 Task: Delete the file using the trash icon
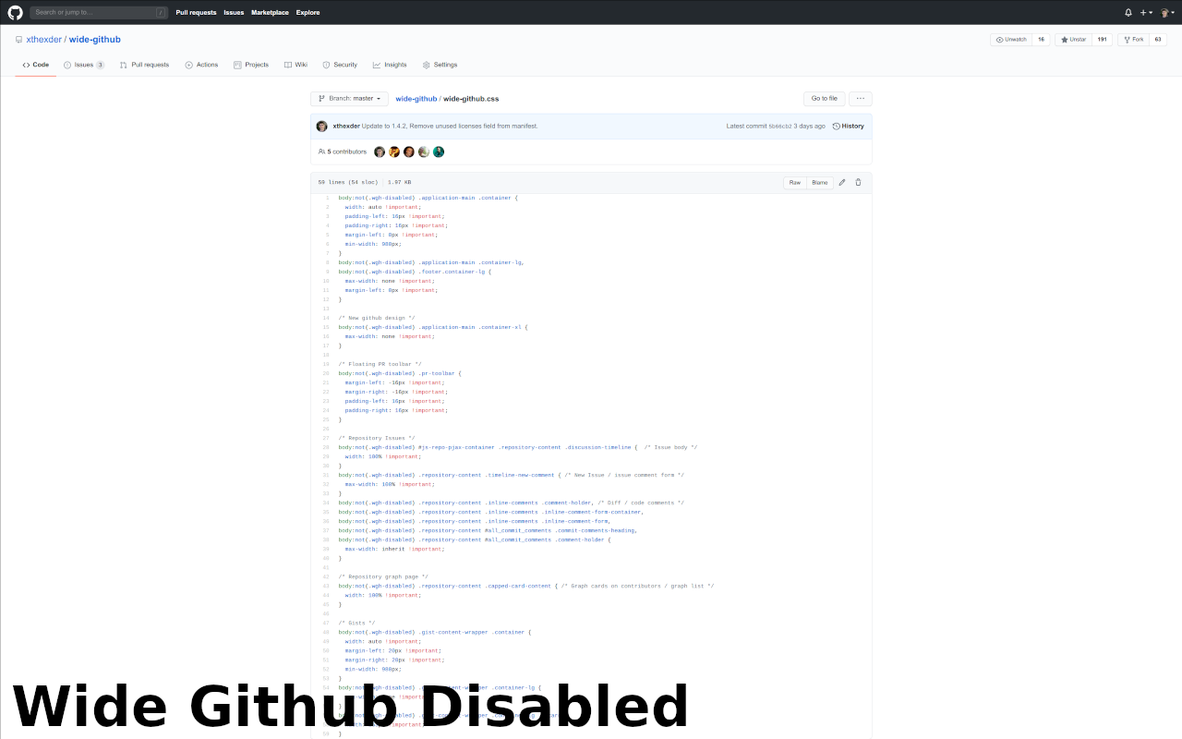(858, 182)
